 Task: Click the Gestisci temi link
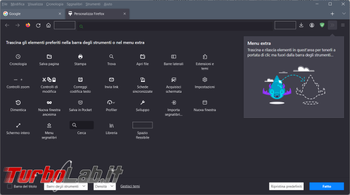pyautogui.click(x=130, y=186)
